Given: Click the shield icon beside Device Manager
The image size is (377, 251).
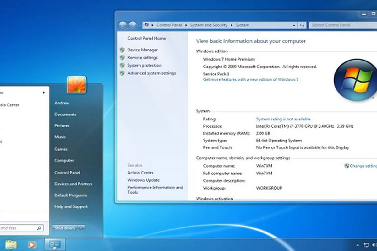Looking at the screenshot, I should click(x=122, y=50).
